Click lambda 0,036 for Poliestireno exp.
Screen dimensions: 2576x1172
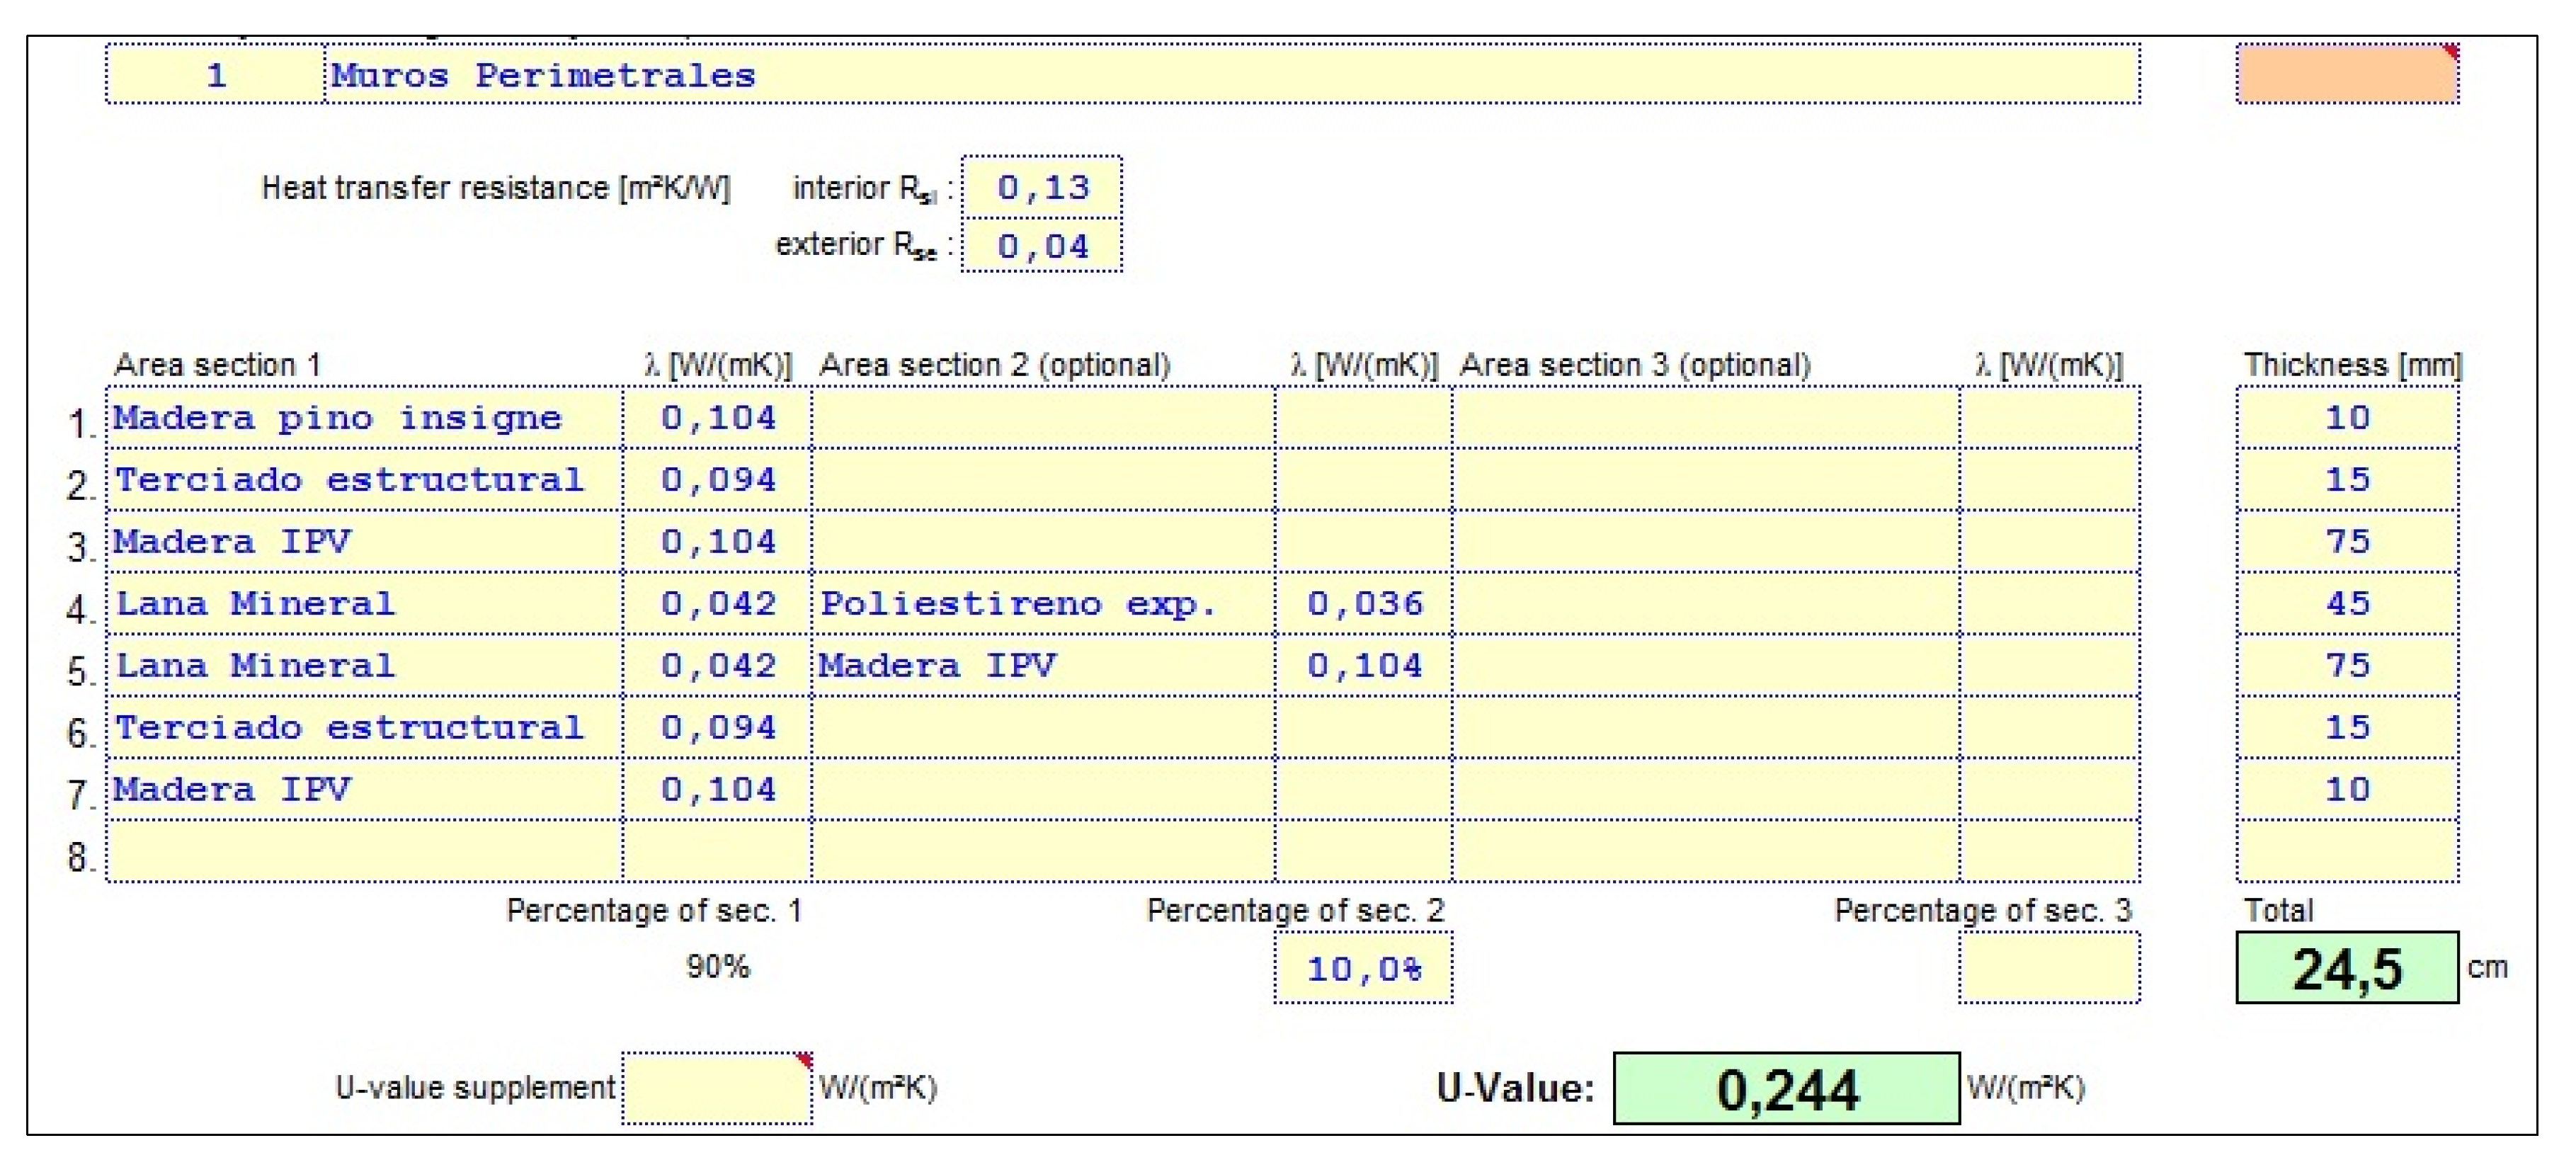1364,604
